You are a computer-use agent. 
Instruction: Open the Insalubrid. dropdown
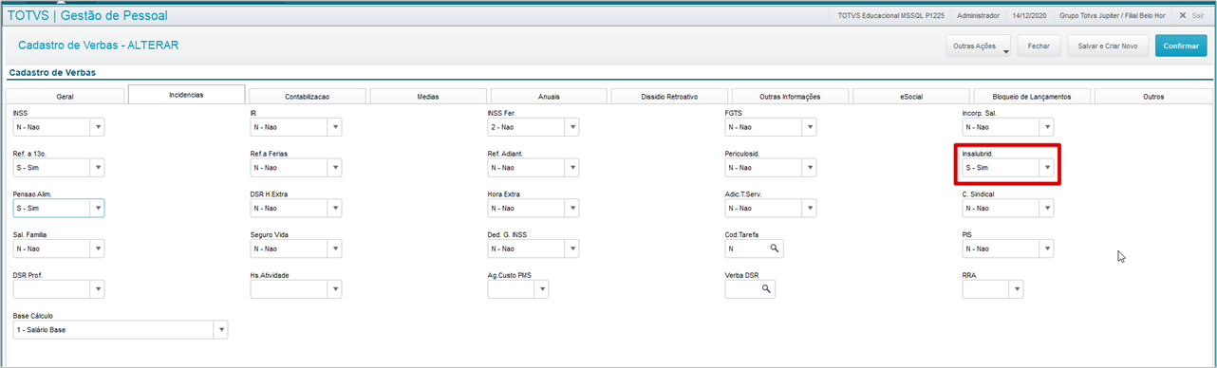coord(1046,168)
